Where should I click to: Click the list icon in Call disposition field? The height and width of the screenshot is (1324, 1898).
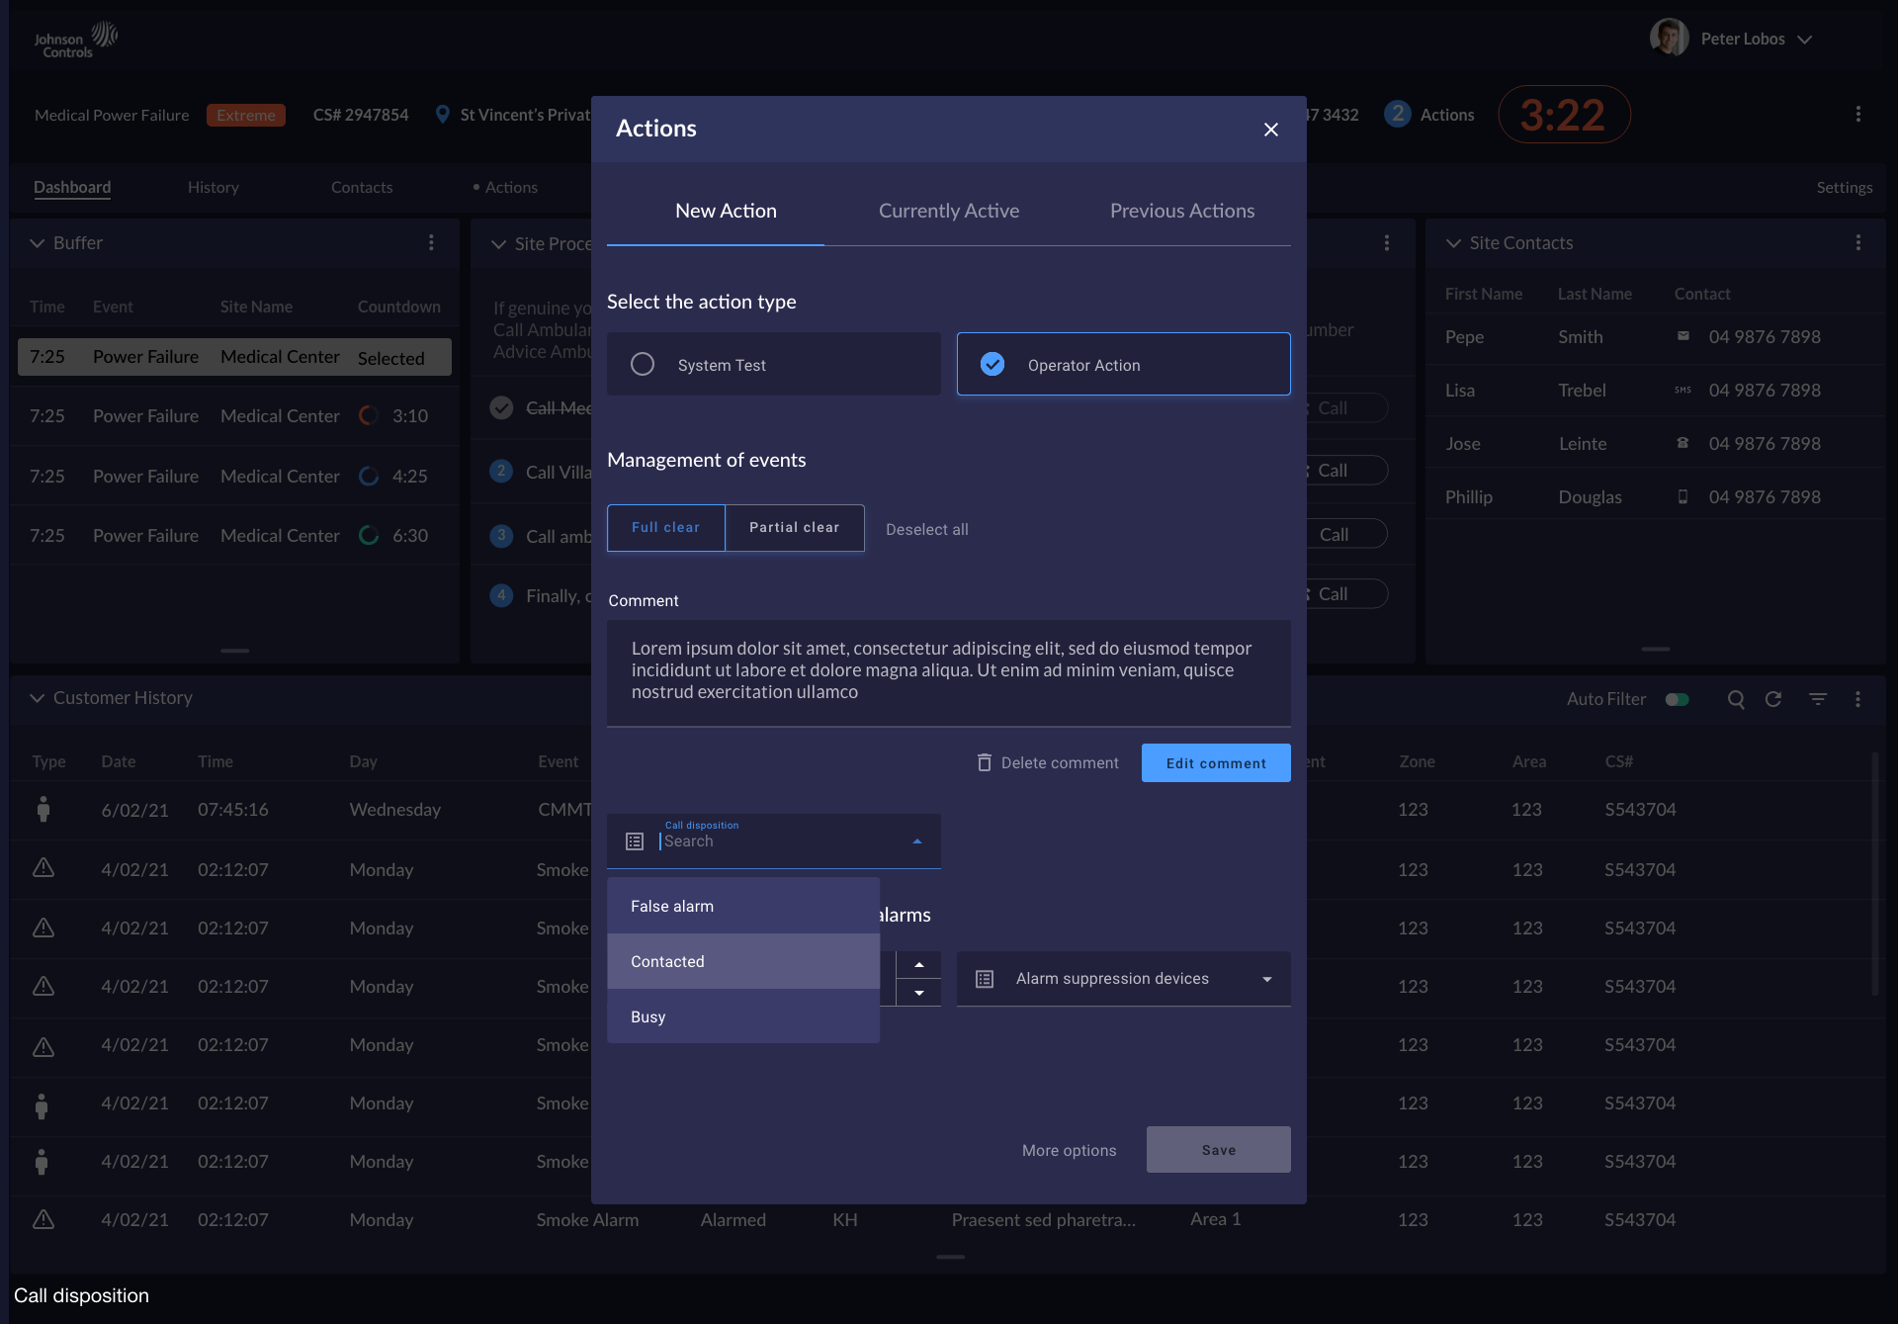coord(635,841)
